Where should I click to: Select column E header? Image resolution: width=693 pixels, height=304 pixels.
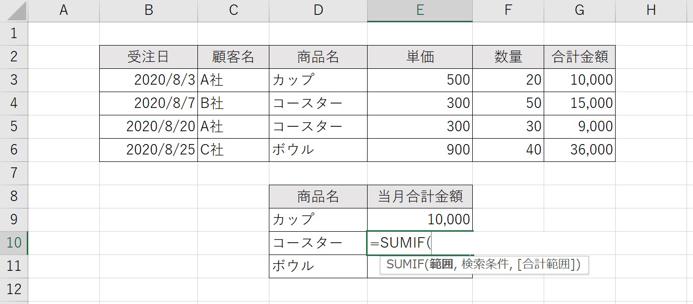pyautogui.click(x=420, y=11)
